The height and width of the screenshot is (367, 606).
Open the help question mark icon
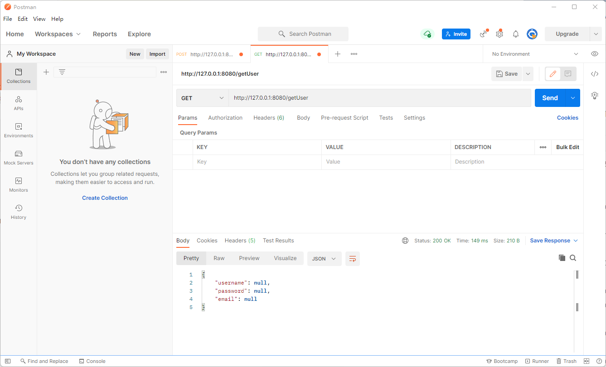pos(599,361)
